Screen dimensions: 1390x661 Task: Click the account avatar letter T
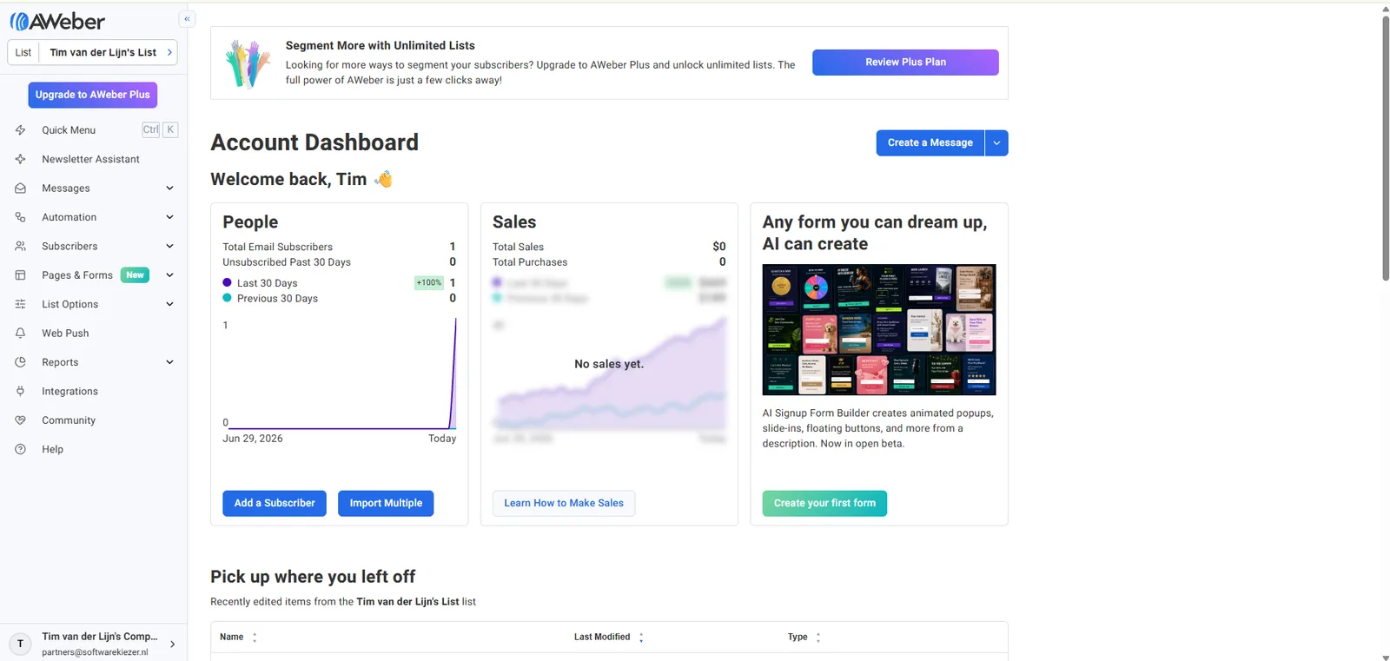coord(20,644)
